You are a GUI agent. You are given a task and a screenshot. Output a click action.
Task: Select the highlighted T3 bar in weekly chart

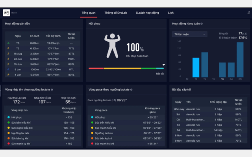(196, 68)
